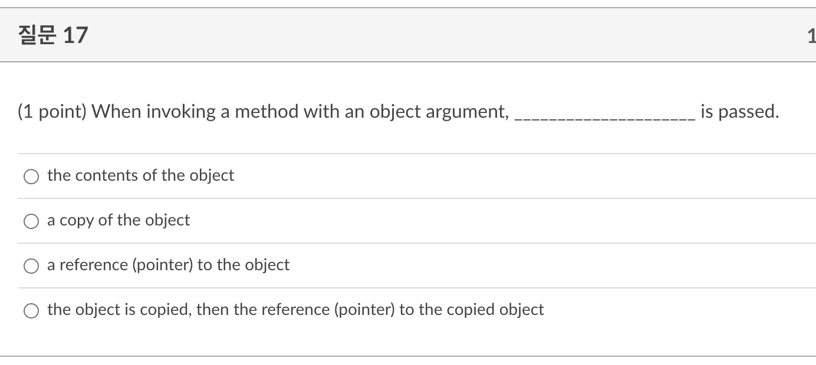Select the radio button for "the contents of the object"
Image resolution: width=816 pixels, height=365 pixels.
[x=31, y=175]
